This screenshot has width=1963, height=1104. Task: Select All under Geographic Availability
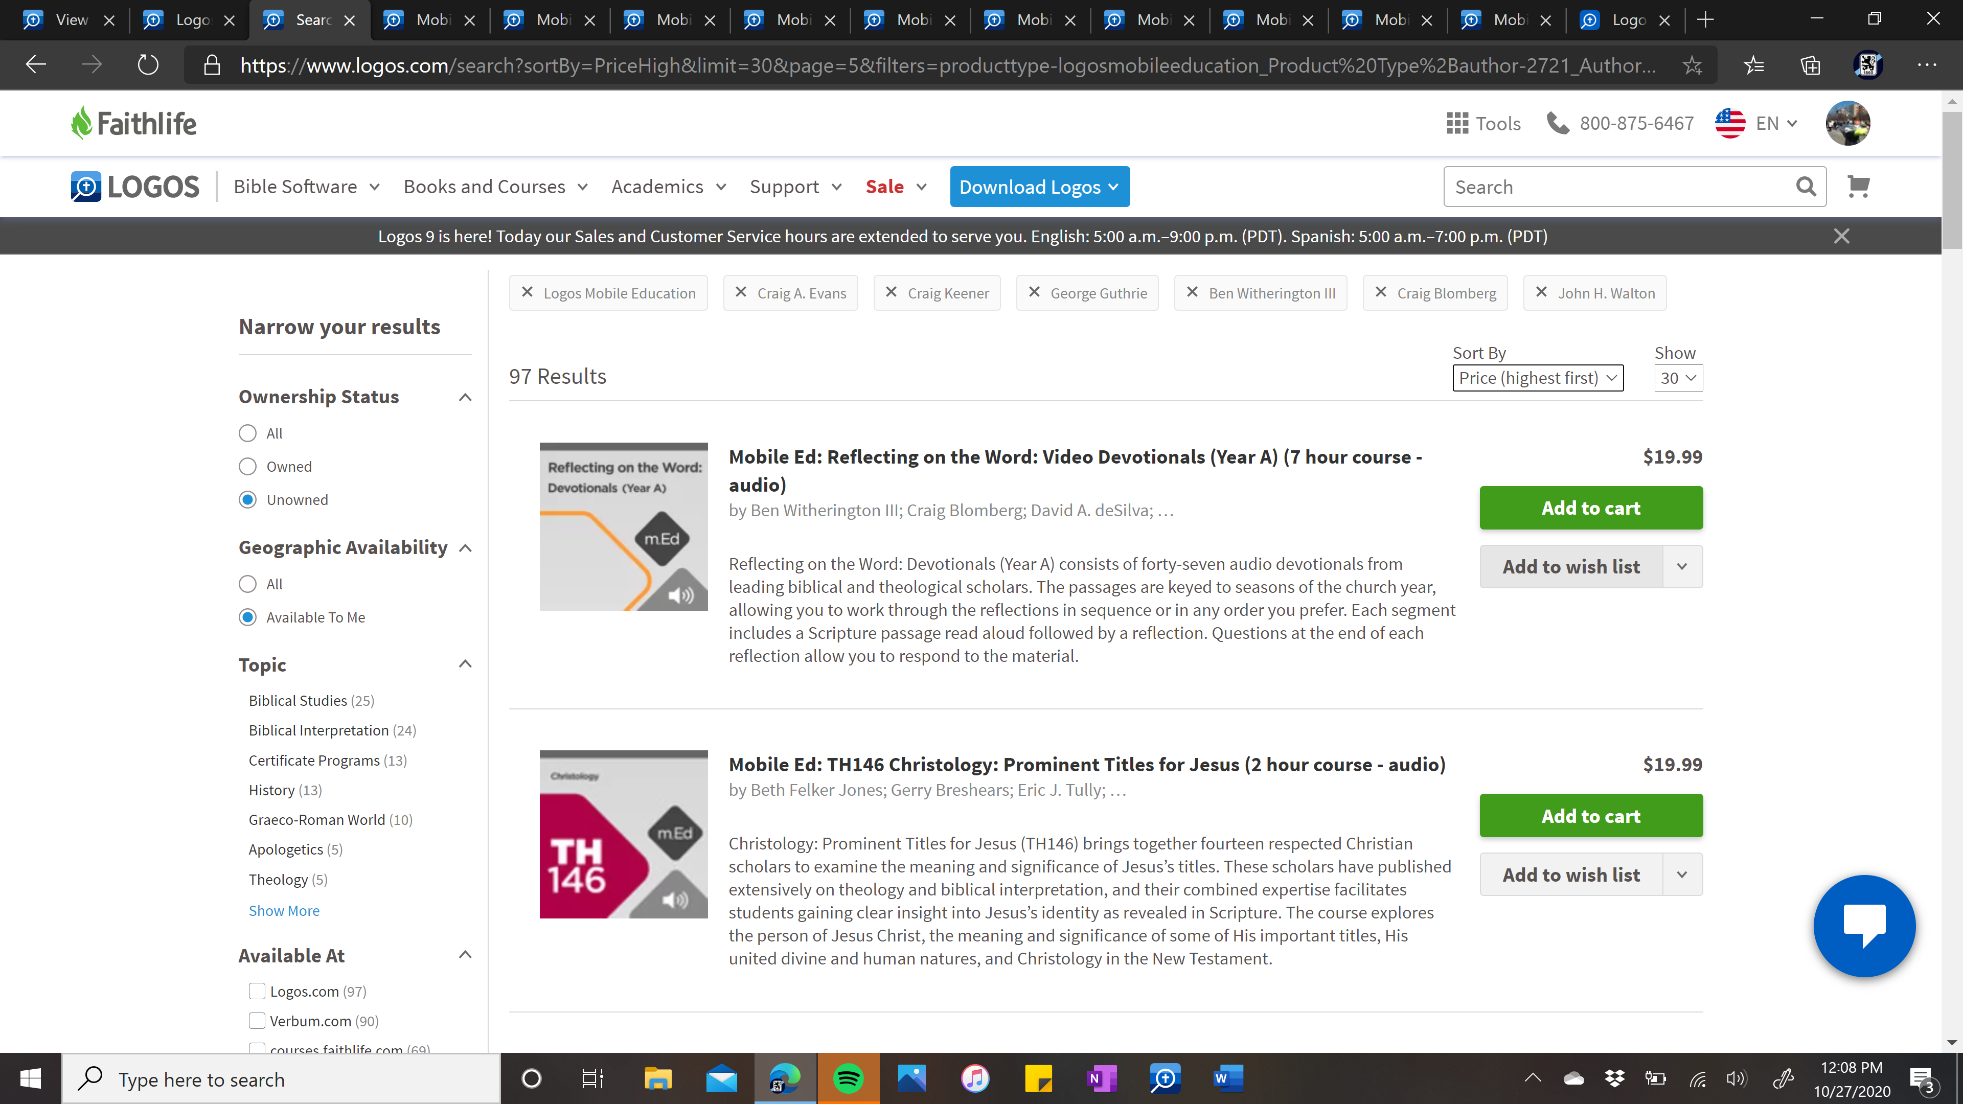(x=247, y=584)
